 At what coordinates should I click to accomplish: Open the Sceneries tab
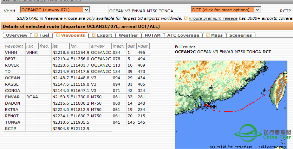(241, 35)
